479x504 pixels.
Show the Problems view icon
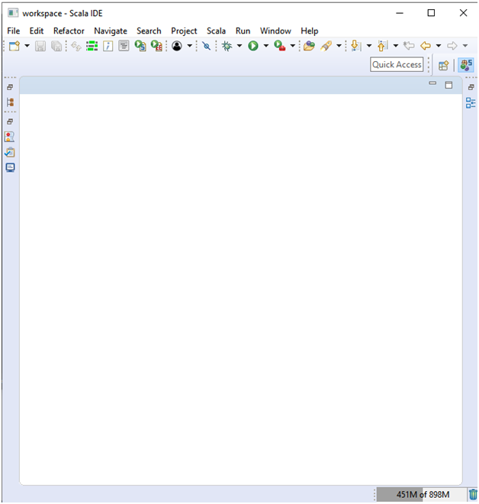coord(10,137)
